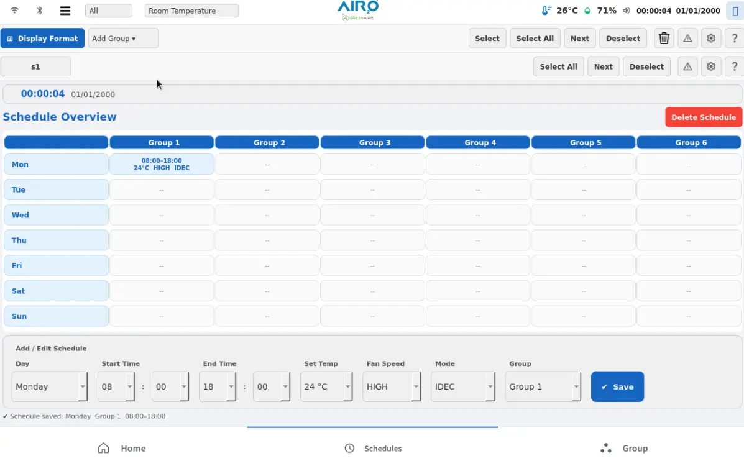Viewport: 744px width, 461px height.
Task: Open the hamburger menu
Action: coord(65,11)
